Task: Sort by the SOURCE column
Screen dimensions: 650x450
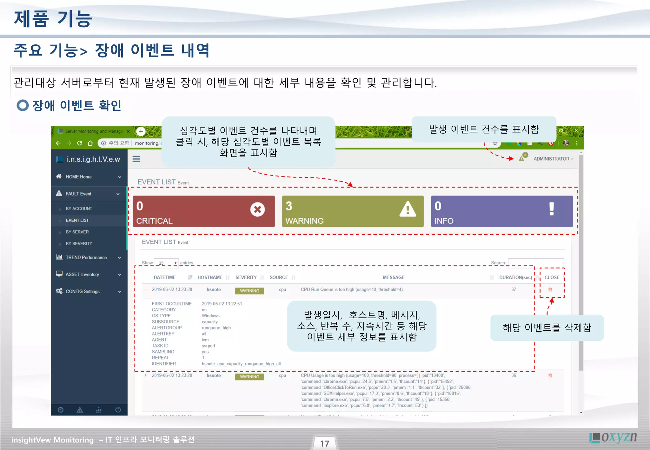Action: (282, 277)
